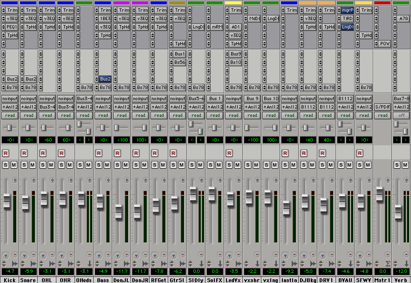The image size is (411, 283).
Task: Open the OHL track Bus3-4 output selector
Action: point(47,107)
